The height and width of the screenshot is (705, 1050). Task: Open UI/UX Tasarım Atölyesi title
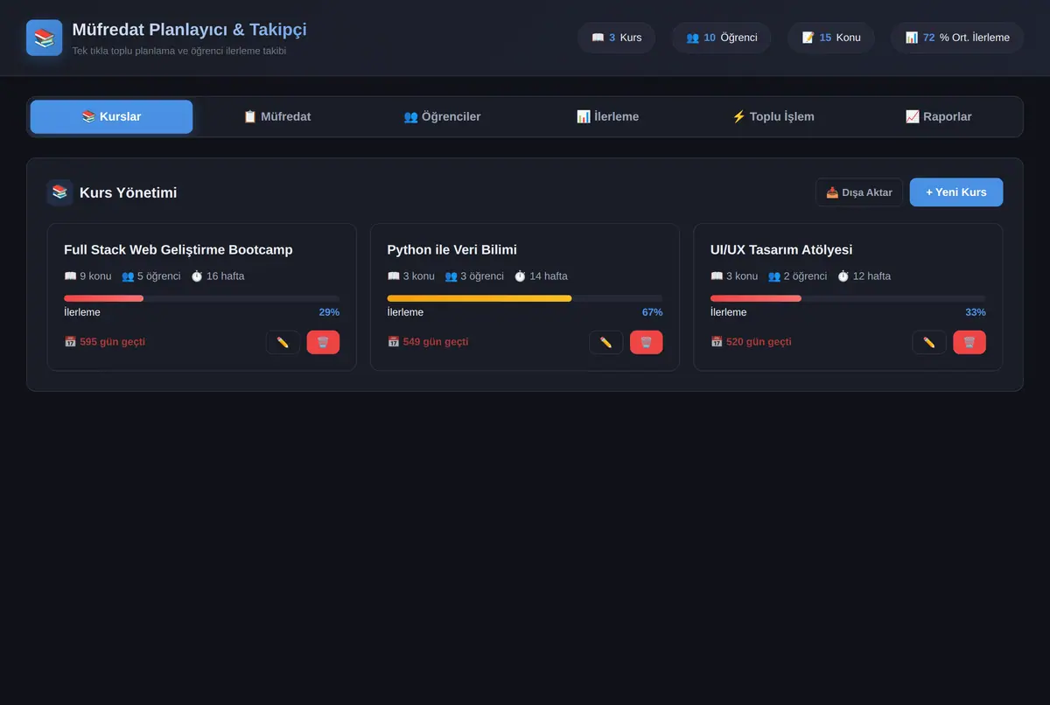click(781, 250)
